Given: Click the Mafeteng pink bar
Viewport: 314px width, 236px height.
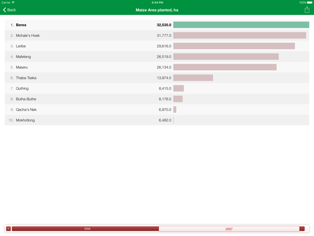Looking at the screenshot, I should point(226,57).
